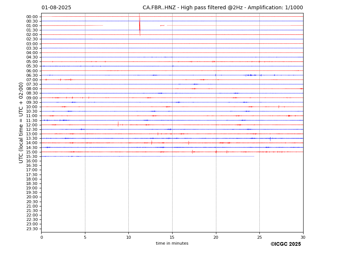Image resolution: width=344 pixels, height=258 pixels.
Task: Click the large red seismic spike near 01:00
Action: click(x=140, y=25)
